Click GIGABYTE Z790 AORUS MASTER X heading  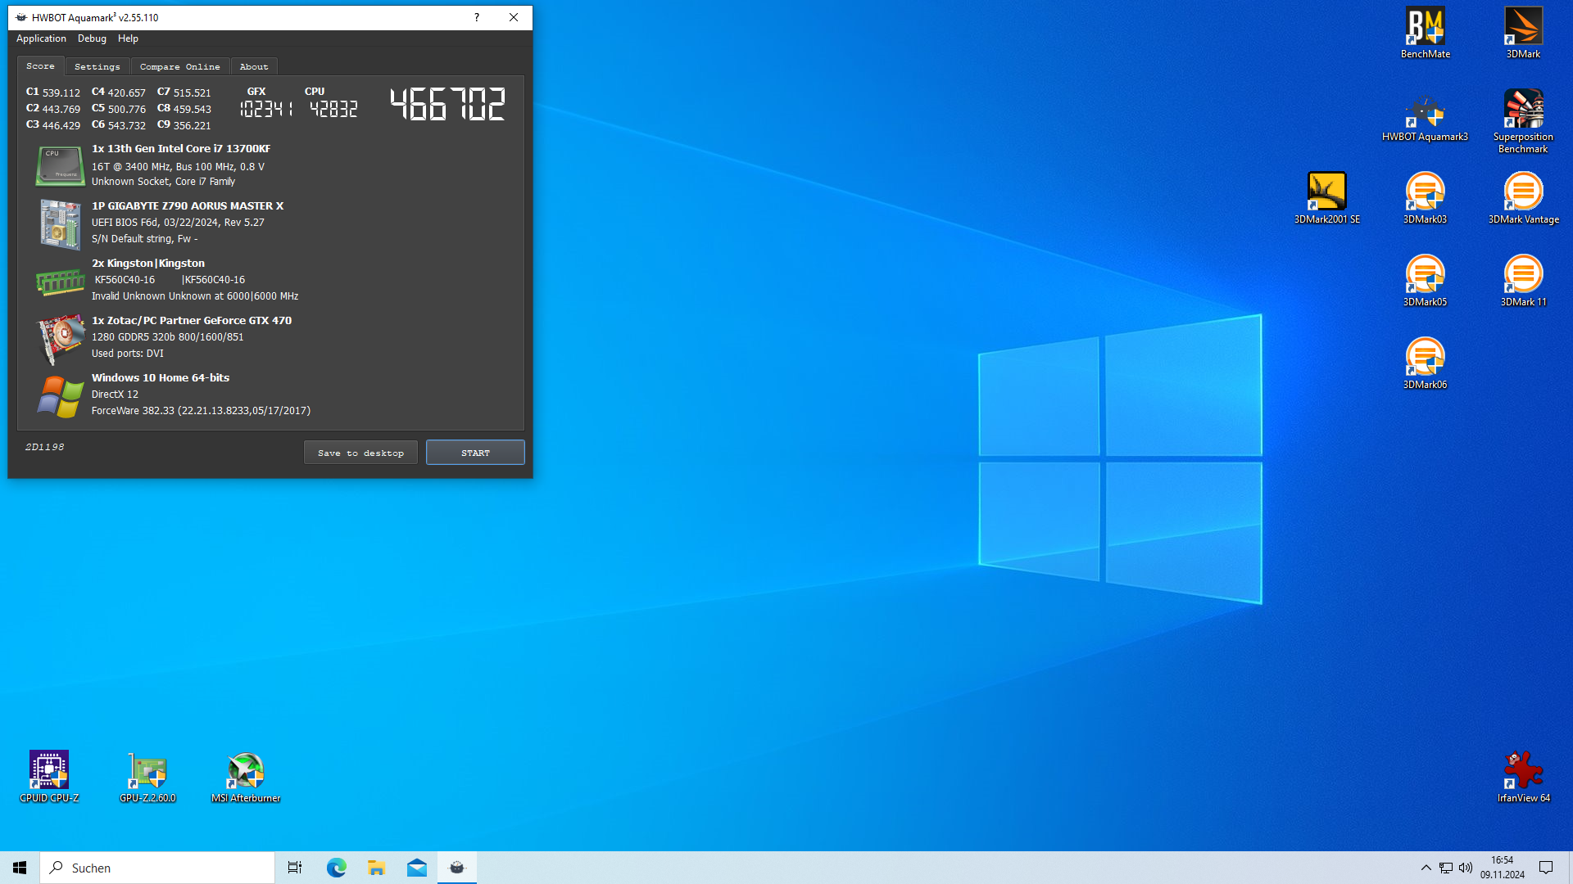pos(188,206)
